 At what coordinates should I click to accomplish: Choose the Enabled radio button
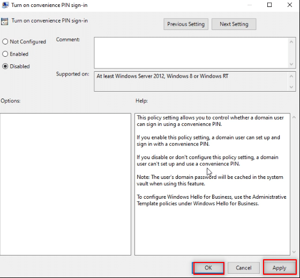(x=5, y=54)
